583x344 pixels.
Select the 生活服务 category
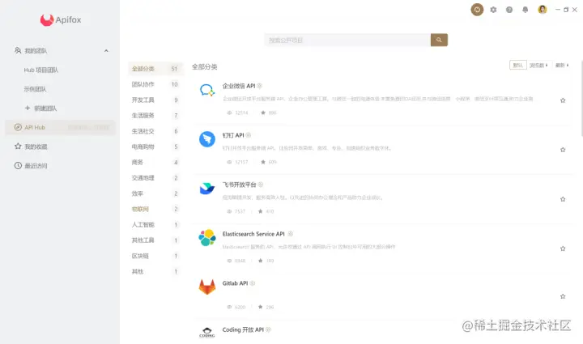pyautogui.click(x=155, y=116)
